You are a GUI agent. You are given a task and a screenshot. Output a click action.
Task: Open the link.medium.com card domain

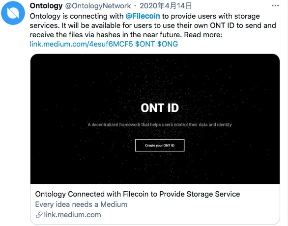click(x=73, y=215)
